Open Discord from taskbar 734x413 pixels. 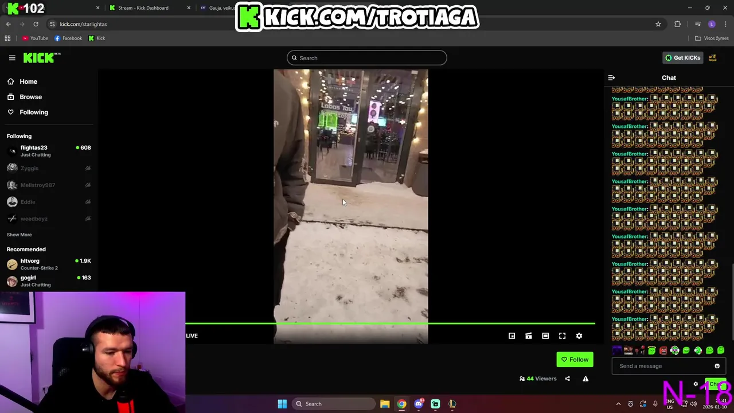coord(419,404)
